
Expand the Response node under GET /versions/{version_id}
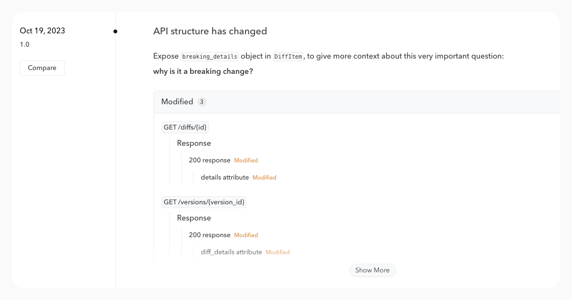[x=194, y=218]
